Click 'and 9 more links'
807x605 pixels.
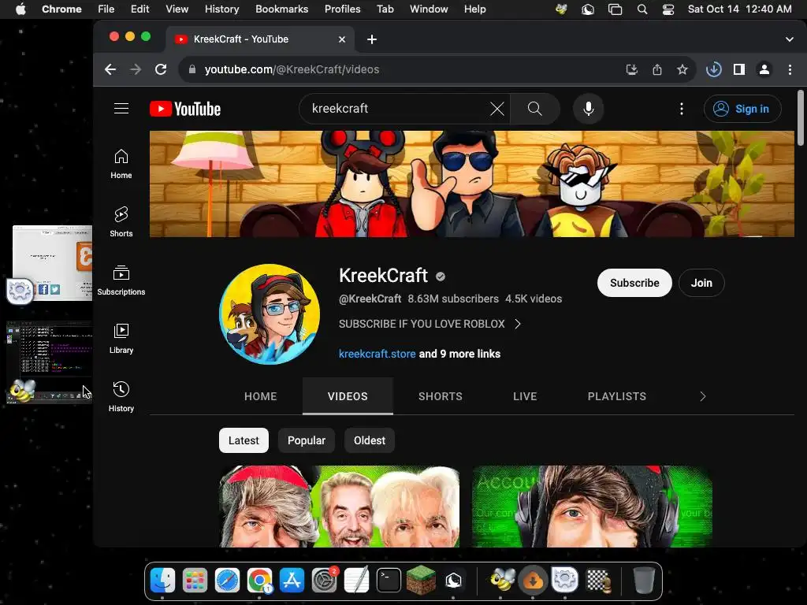pyautogui.click(x=459, y=354)
